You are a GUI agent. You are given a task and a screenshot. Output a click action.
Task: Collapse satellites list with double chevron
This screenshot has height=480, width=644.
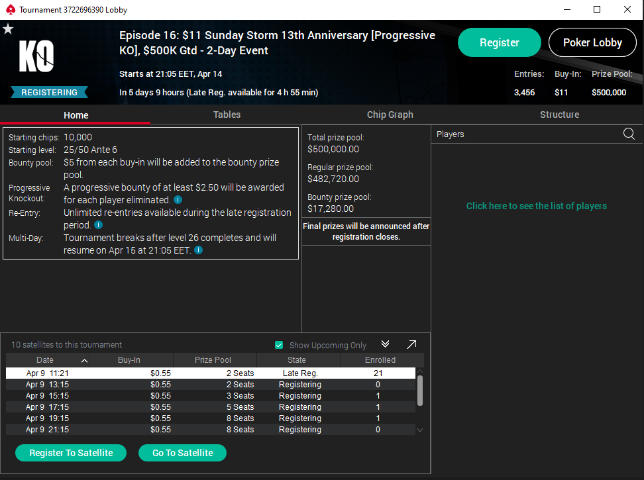click(385, 344)
